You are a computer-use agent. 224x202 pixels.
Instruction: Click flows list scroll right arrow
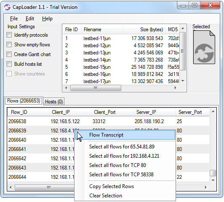pos(206,187)
